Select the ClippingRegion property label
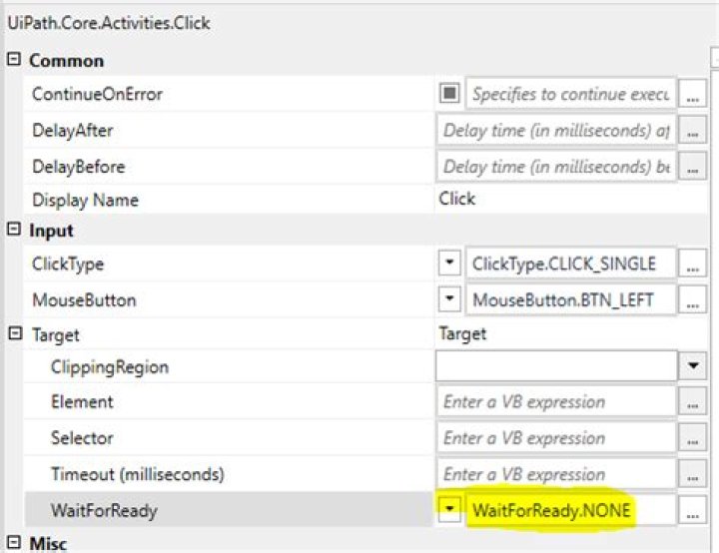Screen dimensions: 719x553 tap(110, 367)
